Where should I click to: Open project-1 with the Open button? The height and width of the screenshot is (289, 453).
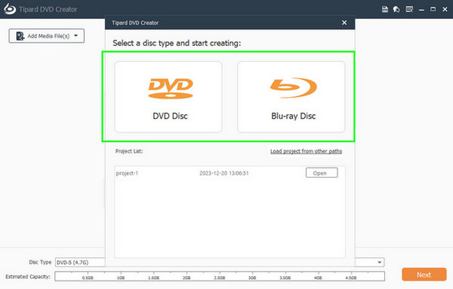pyautogui.click(x=322, y=173)
